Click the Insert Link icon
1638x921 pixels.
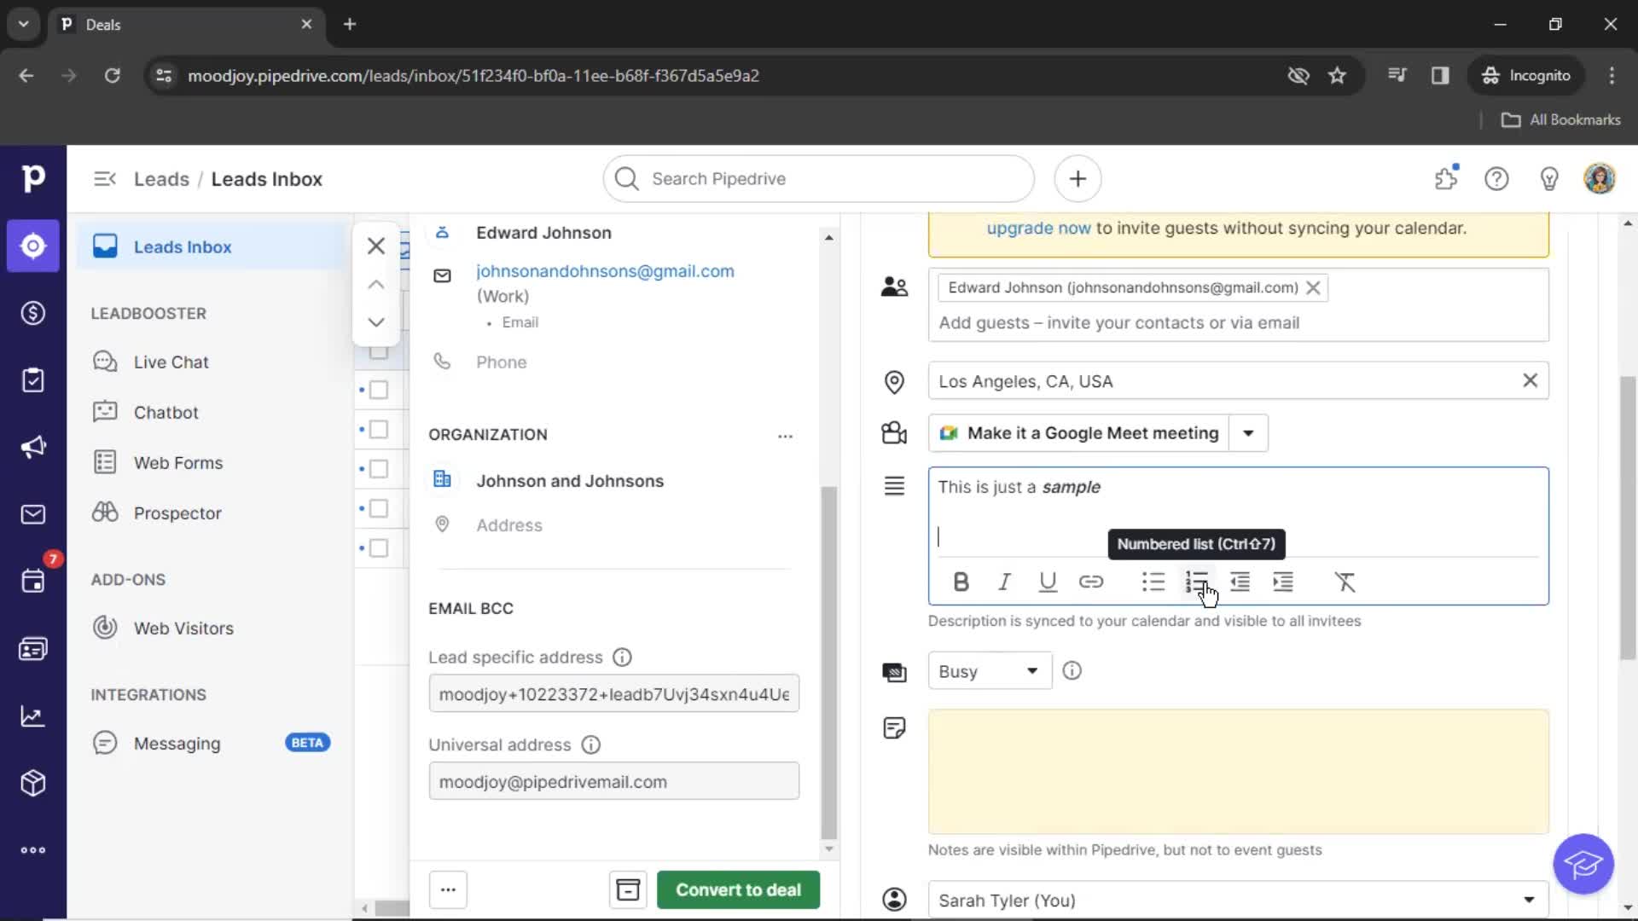pyautogui.click(x=1090, y=582)
